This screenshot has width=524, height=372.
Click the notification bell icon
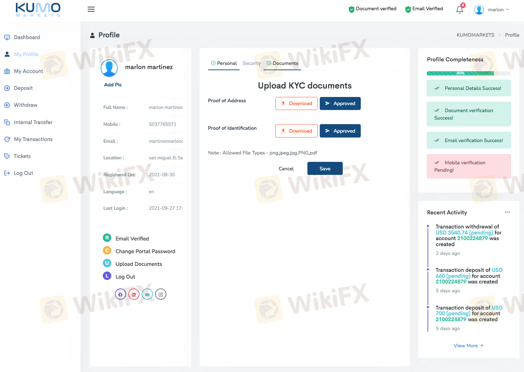pos(459,10)
